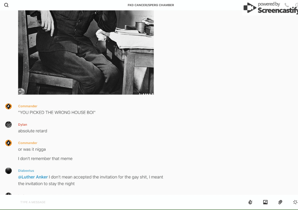
Task: Click the disappearing message timer icon
Action: (x=250, y=202)
